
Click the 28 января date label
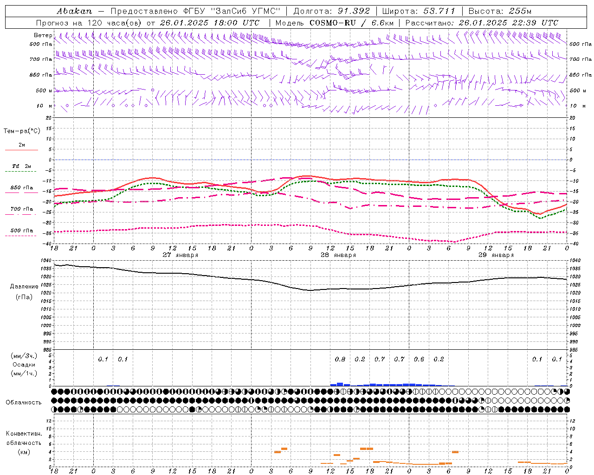pyautogui.click(x=338, y=255)
